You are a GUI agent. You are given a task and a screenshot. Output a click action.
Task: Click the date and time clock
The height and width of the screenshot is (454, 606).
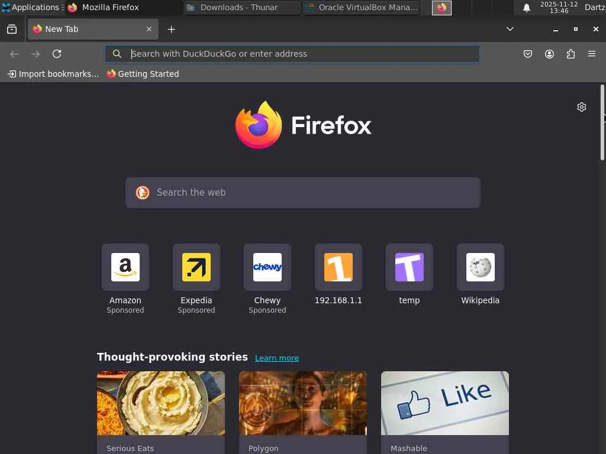(559, 7)
